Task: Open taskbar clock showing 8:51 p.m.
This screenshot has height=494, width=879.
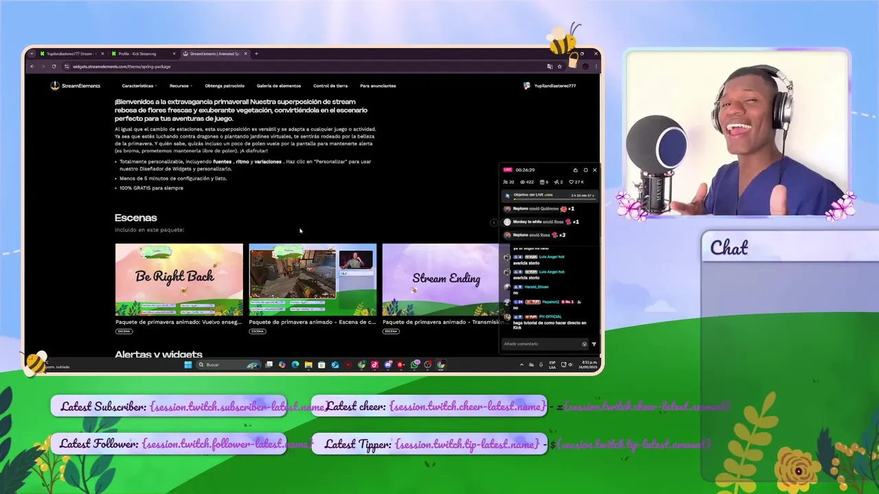Action: pos(588,365)
